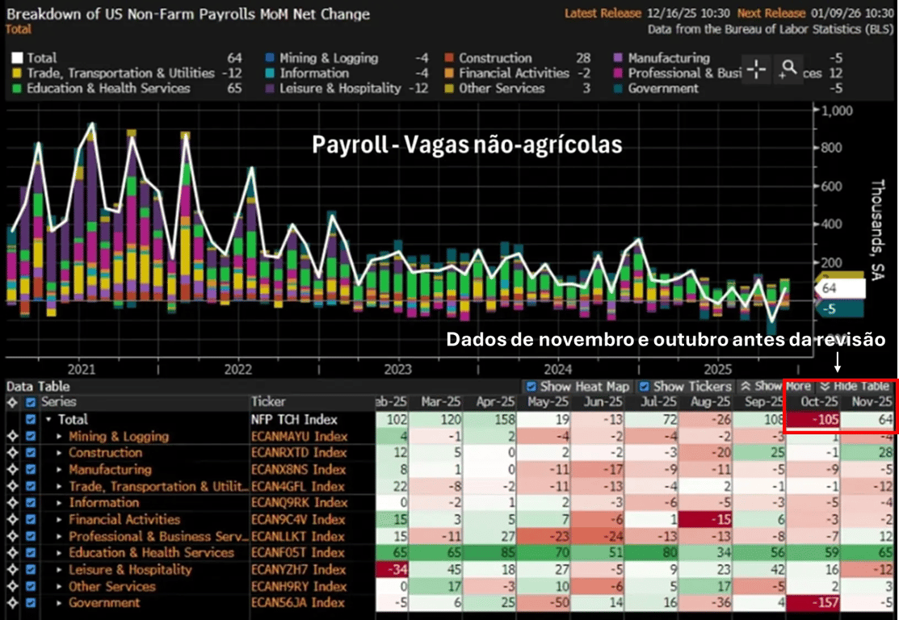
Task: Uncheck the Manufacturing series checkbox
Action: click(31, 470)
